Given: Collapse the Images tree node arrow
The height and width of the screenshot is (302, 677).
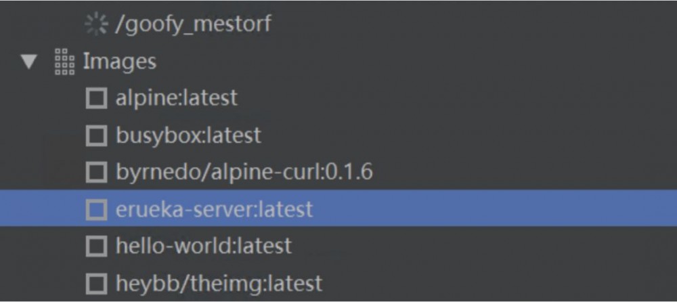Looking at the screenshot, I should [28, 62].
